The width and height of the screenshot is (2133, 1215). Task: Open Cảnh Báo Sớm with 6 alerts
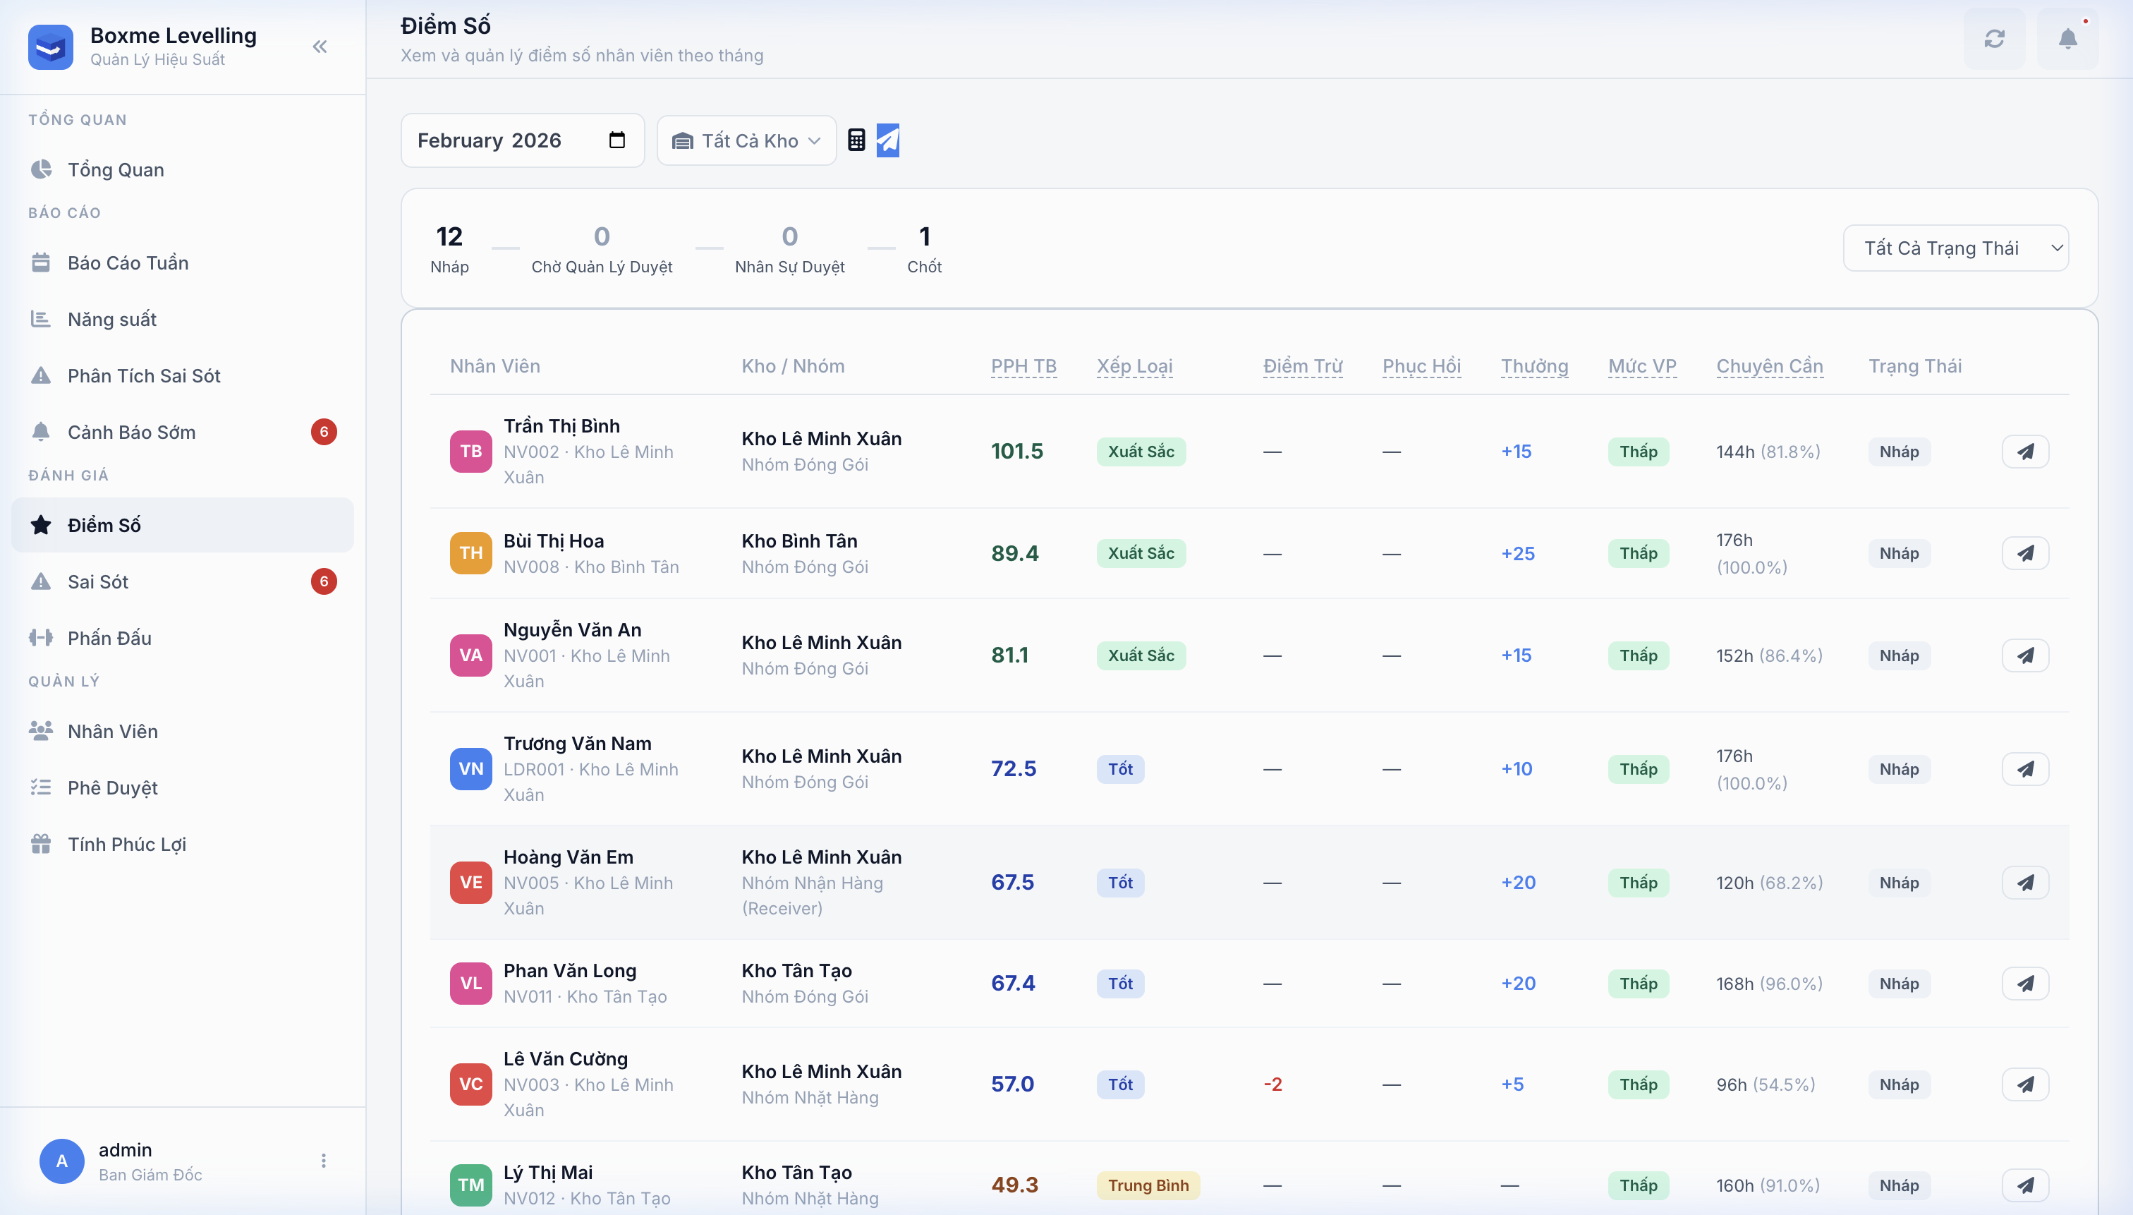[x=132, y=433]
